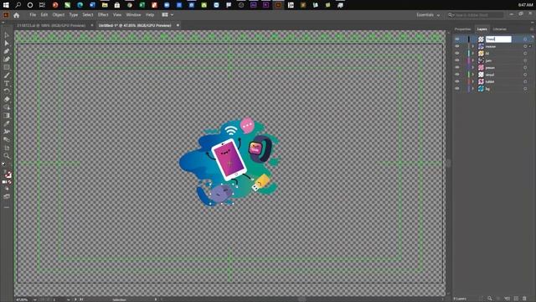
Task: Select the Type tool
Action: (7, 83)
